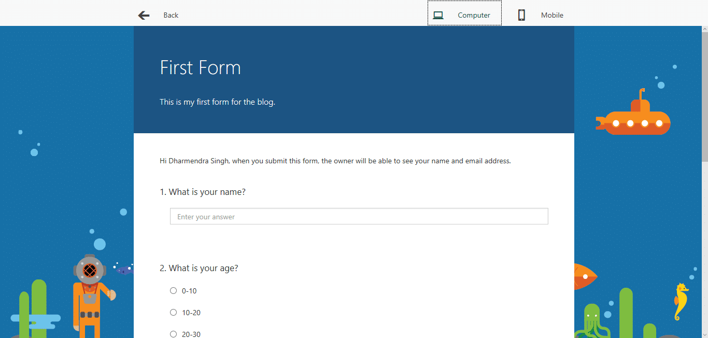The width and height of the screenshot is (708, 338).
Task: Click the Enter your answer field
Action: pos(359,216)
